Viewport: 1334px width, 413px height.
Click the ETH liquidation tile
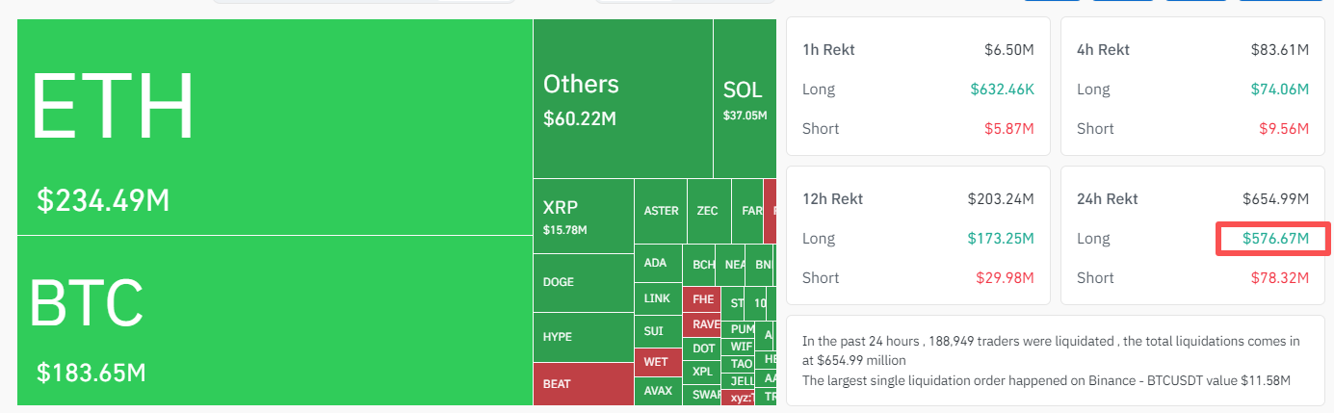click(x=275, y=127)
